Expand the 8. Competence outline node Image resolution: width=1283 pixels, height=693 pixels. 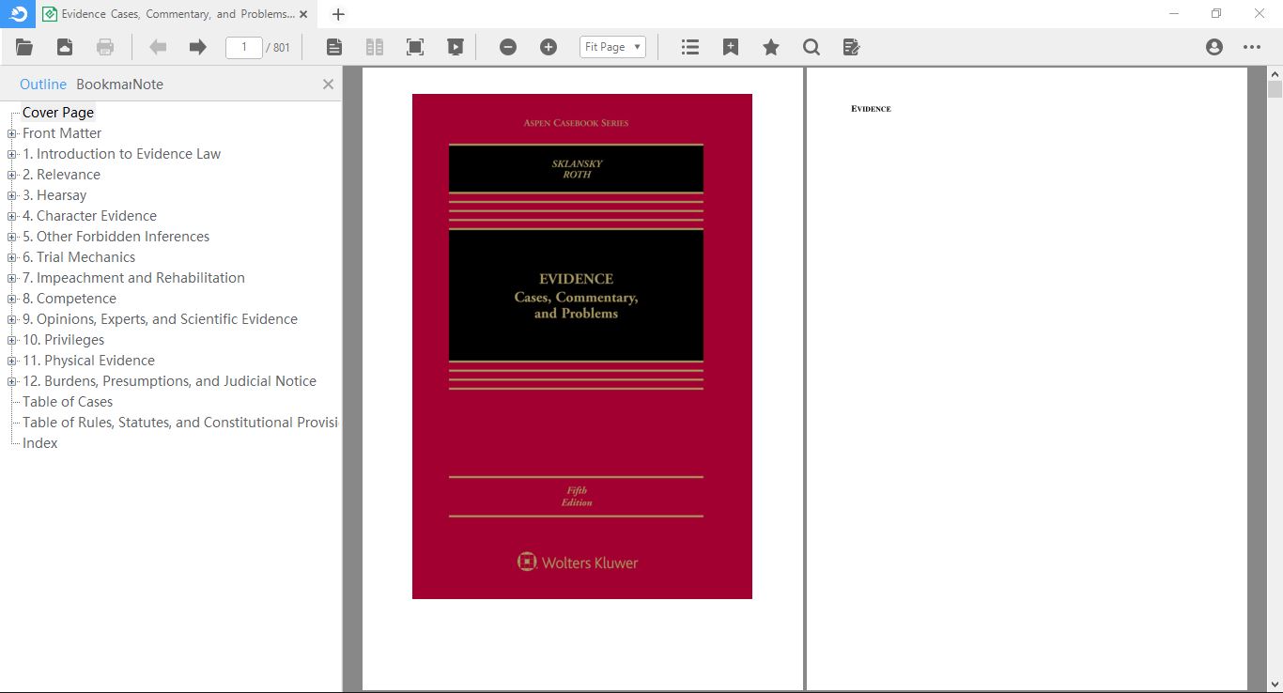(12, 299)
